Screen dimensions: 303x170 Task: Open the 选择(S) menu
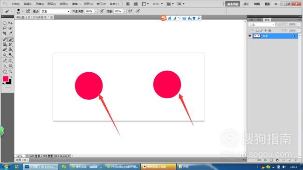(x=64, y=4)
